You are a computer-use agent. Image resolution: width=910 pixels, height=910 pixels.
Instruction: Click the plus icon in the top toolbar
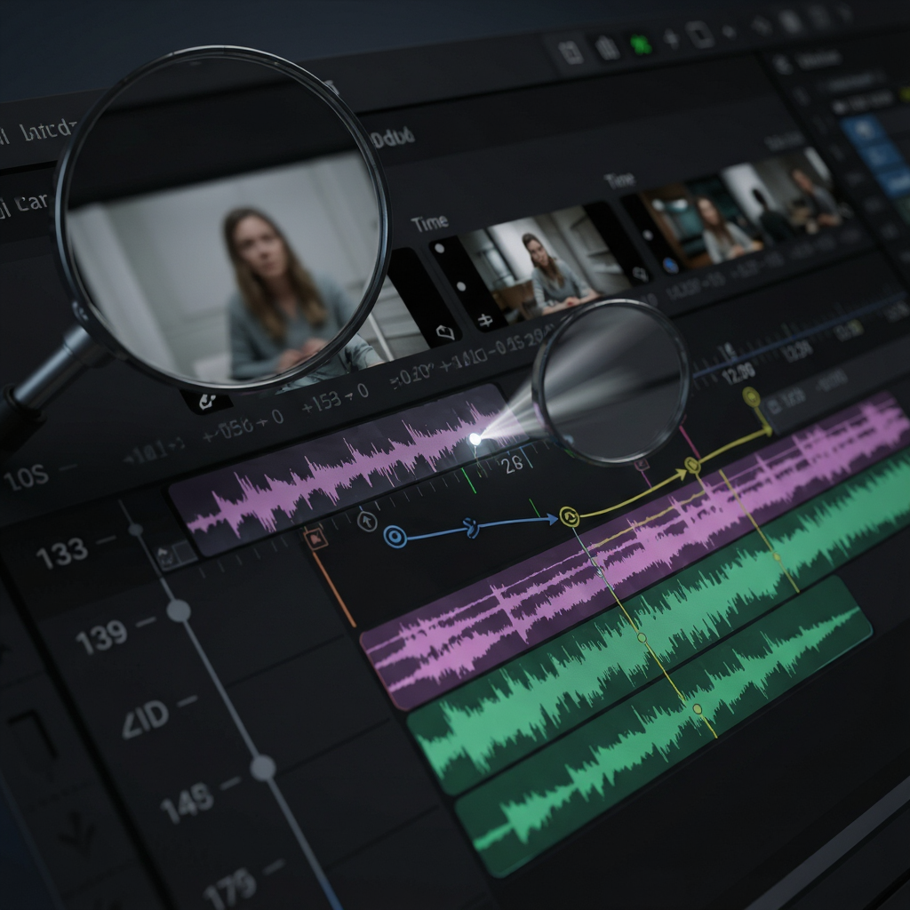tap(672, 39)
